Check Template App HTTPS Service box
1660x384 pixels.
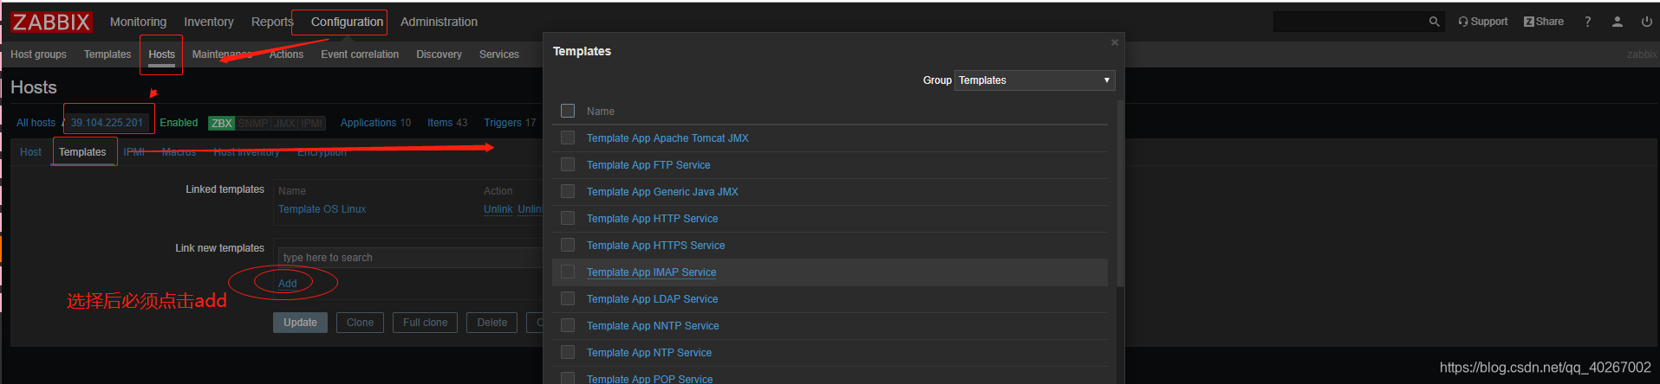568,245
